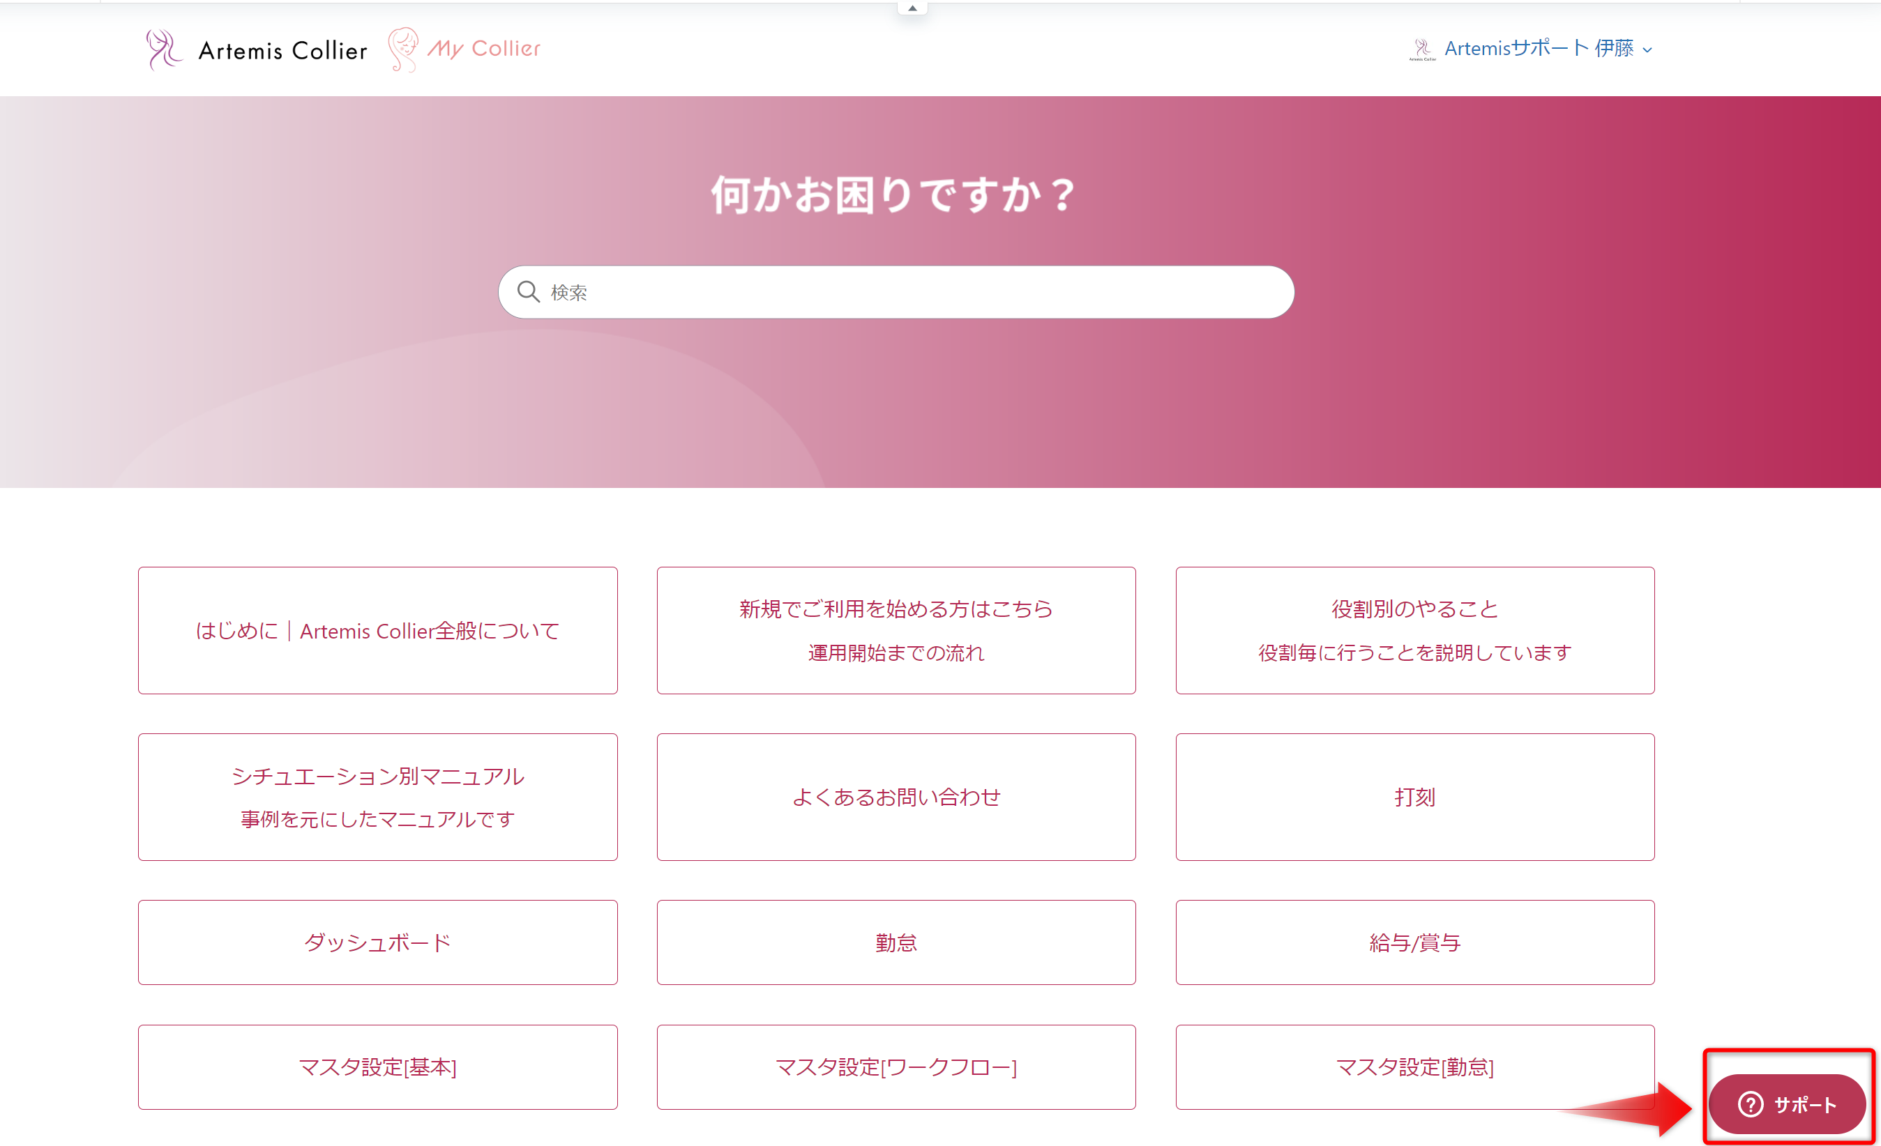Open the 給与/賞与 category
The width and height of the screenshot is (1881, 1146).
[x=1414, y=942]
